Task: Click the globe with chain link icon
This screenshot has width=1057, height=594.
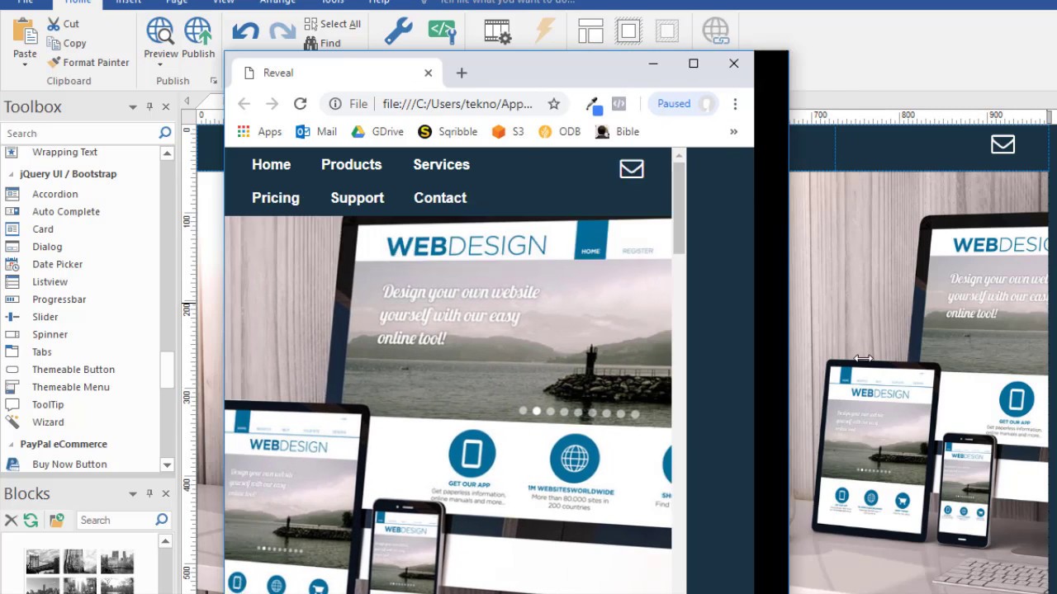Action: (x=715, y=31)
